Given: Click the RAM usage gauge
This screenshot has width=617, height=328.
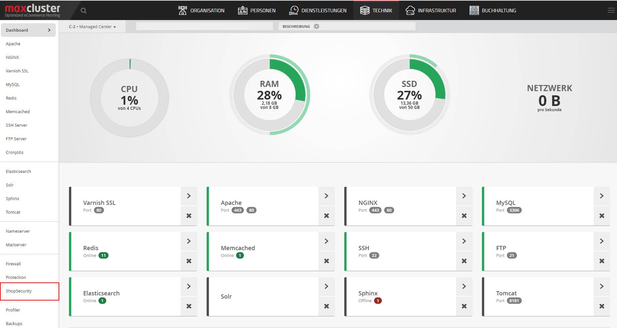Looking at the screenshot, I should (x=269, y=95).
